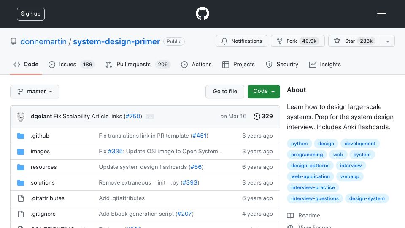The width and height of the screenshot is (405, 228).
Task: Click the webapp topic tag
Action: 350,176
